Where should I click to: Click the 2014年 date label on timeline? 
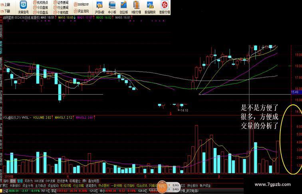[9, 176]
